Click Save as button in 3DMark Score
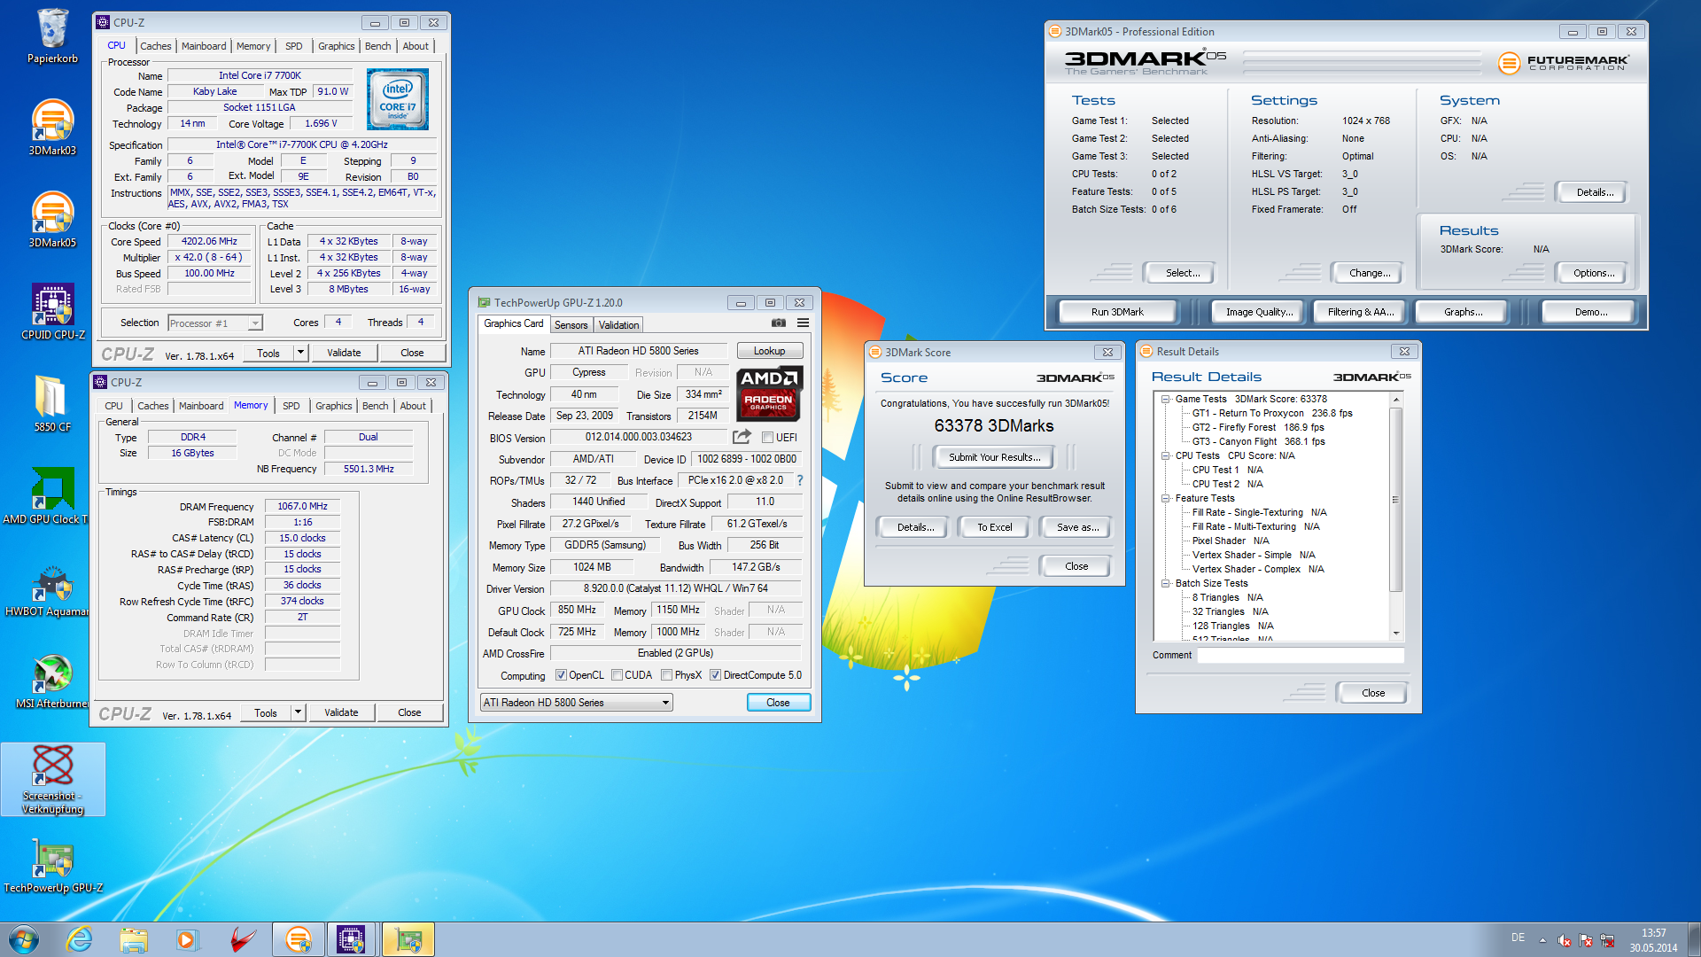This screenshot has width=1701, height=957. coord(1077,527)
